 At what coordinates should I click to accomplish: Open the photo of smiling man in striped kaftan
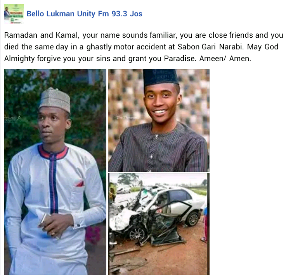pos(158,120)
